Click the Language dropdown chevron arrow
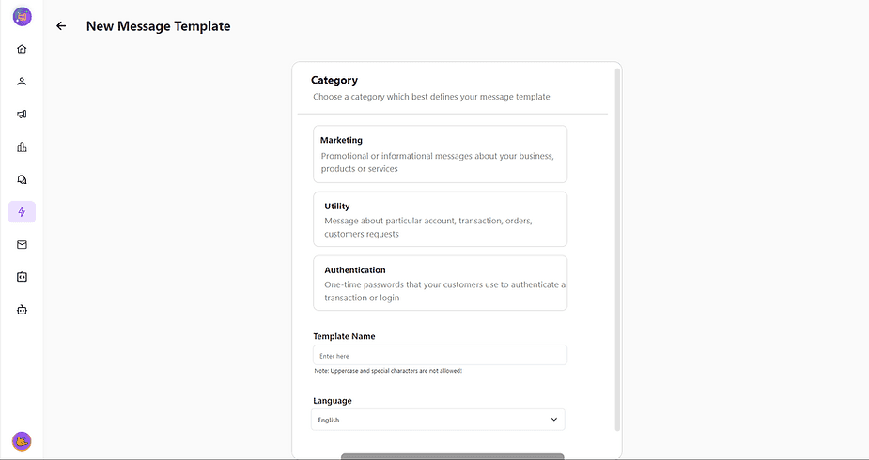 tap(553, 420)
